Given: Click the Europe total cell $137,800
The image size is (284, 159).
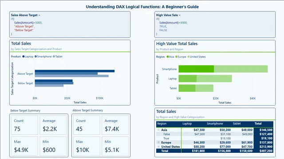Looking at the screenshot, I should pyautogui.click(x=266, y=142).
